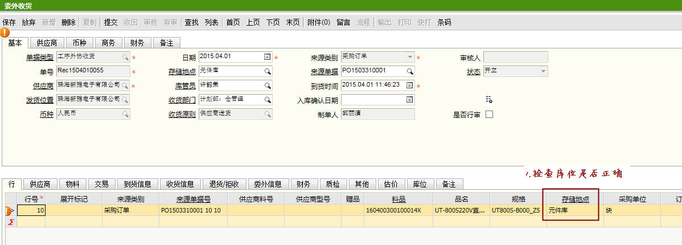Toggle the 是否行审 checkbox
Screen dimensions: 682x245
pyautogui.click(x=488, y=114)
